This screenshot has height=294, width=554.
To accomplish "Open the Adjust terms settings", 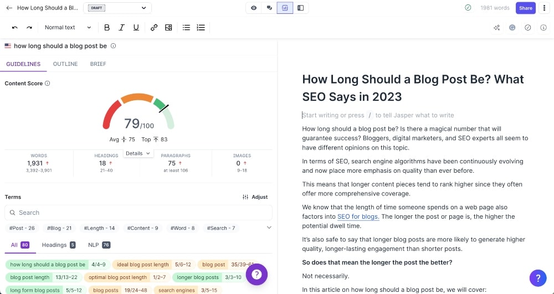I will click(255, 197).
